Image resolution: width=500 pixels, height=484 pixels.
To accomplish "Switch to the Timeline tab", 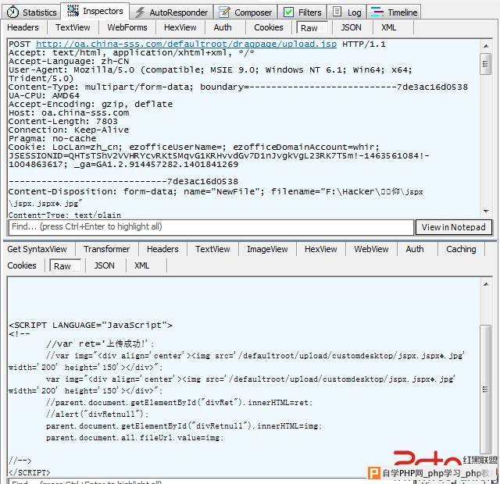I will [394, 12].
